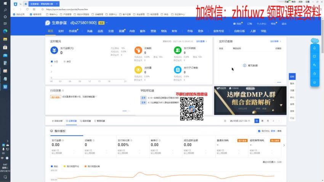The height and width of the screenshot is (182, 324).
Task: Toggle 昨日 legend in realtime chart
Action: point(67,62)
